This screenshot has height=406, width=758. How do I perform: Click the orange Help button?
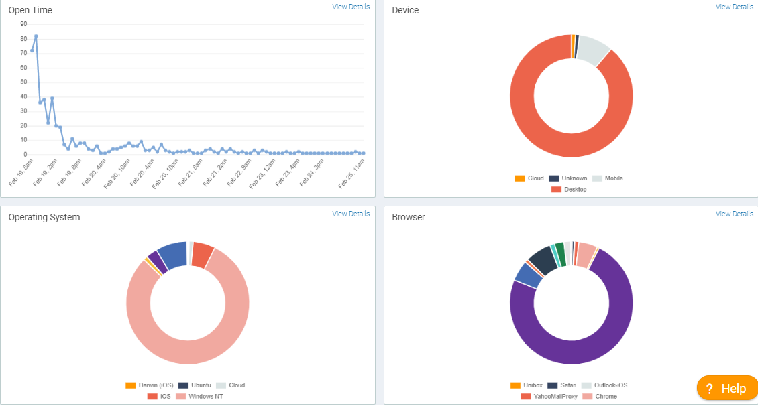coord(727,388)
